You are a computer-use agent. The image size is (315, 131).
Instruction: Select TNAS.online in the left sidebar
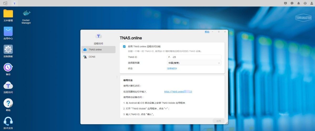point(98,50)
